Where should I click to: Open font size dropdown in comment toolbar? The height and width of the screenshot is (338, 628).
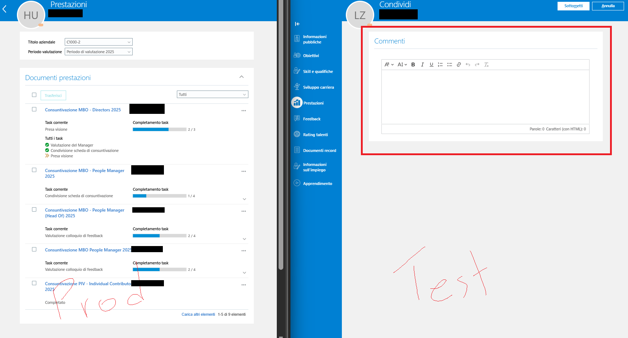pos(402,65)
